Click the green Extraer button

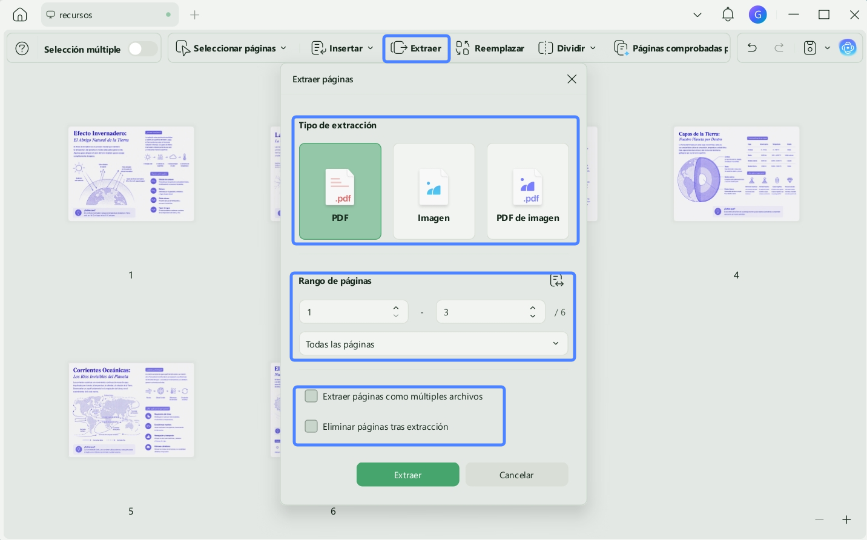pyautogui.click(x=408, y=475)
